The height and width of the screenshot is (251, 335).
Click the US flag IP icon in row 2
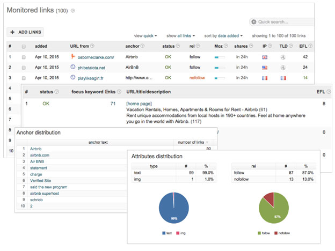[x=264, y=67]
